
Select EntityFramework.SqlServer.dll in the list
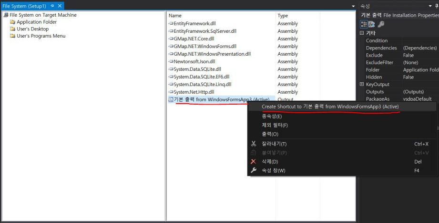click(205, 31)
